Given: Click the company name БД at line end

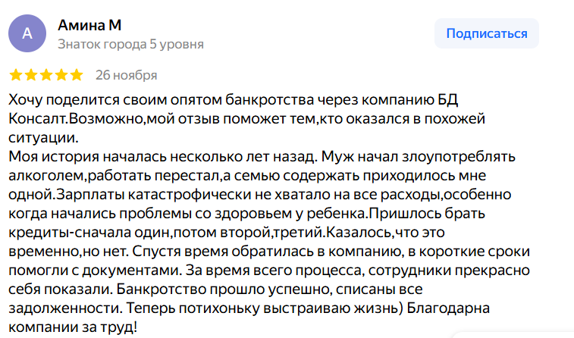Looking at the screenshot, I should (447, 101).
